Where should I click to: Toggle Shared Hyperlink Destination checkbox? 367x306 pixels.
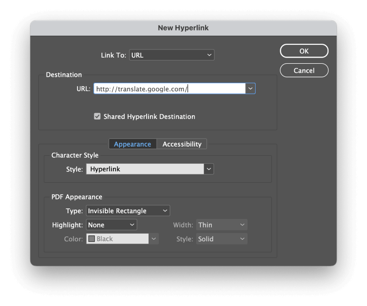point(97,116)
